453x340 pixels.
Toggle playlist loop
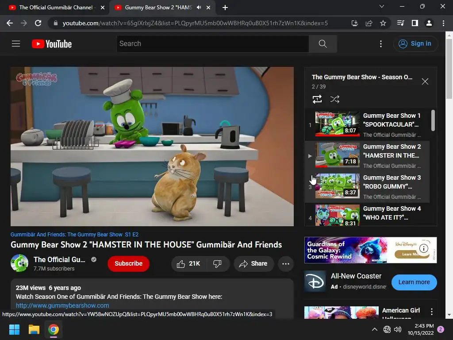317,99
